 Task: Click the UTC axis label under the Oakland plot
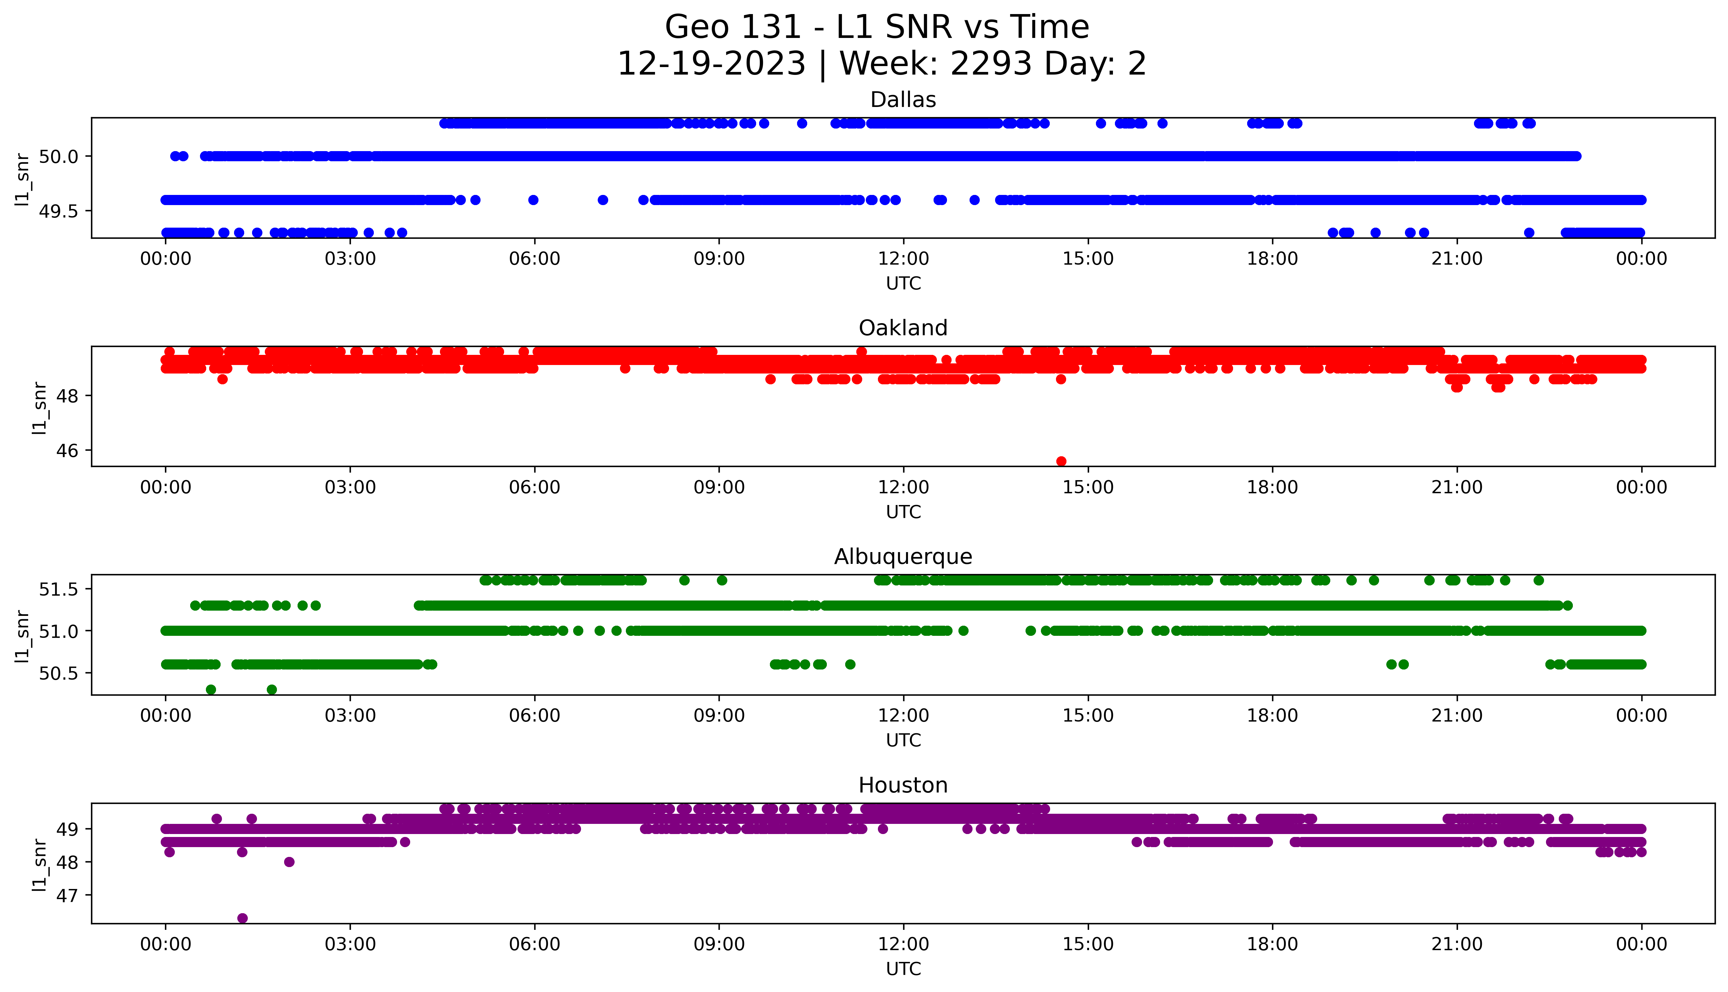coord(903,512)
